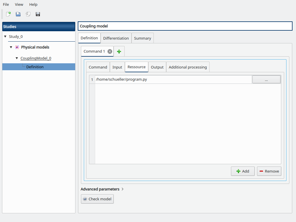Click the Remove resource button
The width and height of the screenshot is (296, 222).
click(269, 171)
